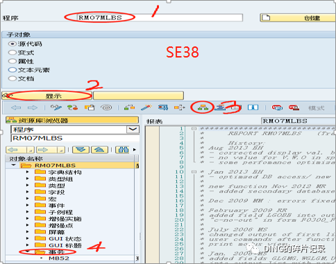Click the RM07MLBS object name field in browser
This screenshot has height=264, width=336.
75,138
